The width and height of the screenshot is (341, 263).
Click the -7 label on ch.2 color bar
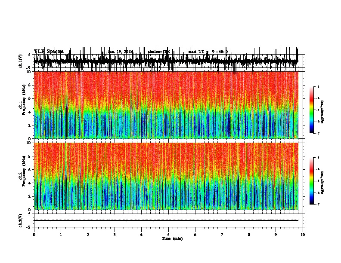(317, 204)
